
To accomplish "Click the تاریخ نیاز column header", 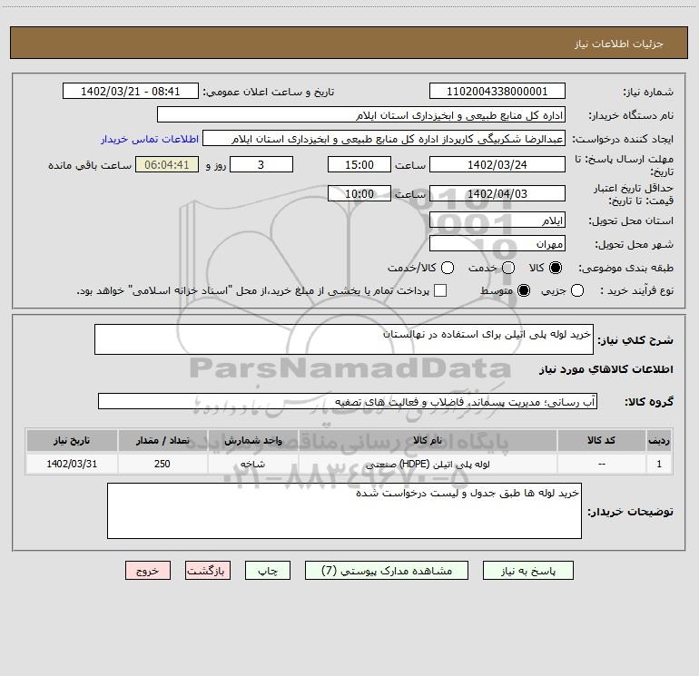I will pyautogui.click(x=72, y=441).
